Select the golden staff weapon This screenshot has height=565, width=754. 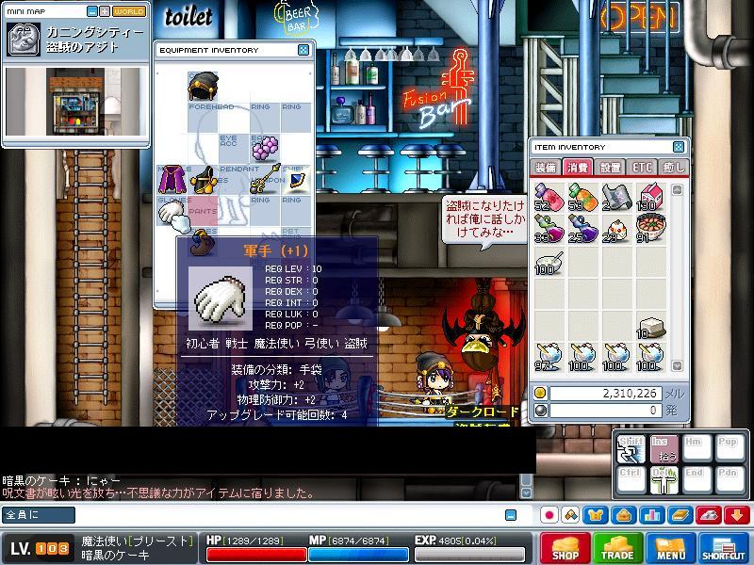[265, 179]
